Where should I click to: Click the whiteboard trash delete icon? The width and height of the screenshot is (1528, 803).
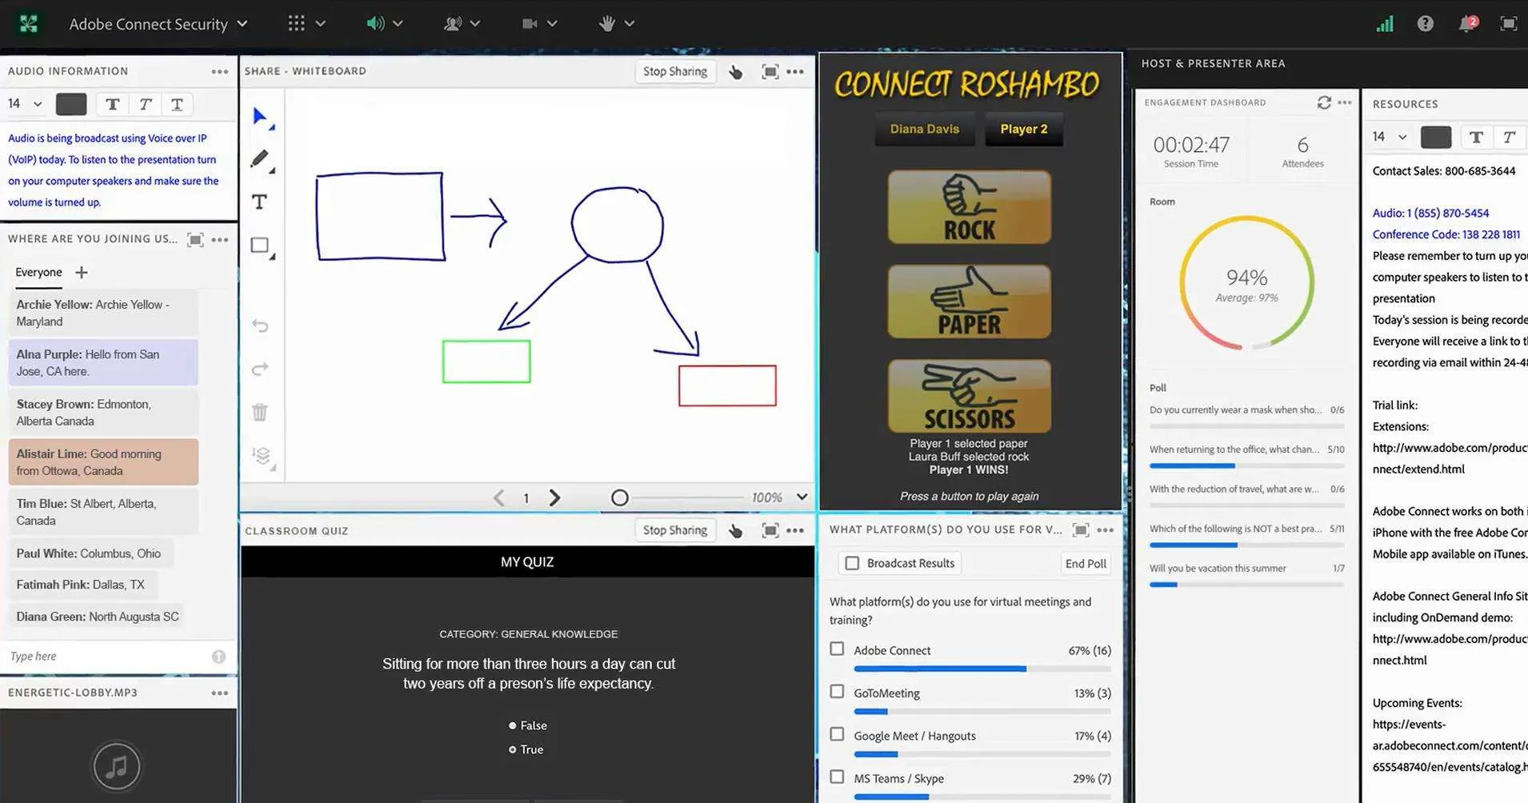point(260,412)
